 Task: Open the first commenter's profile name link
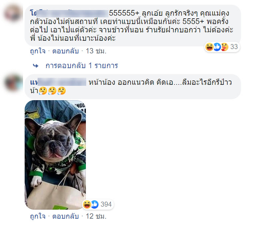pos(69,13)
